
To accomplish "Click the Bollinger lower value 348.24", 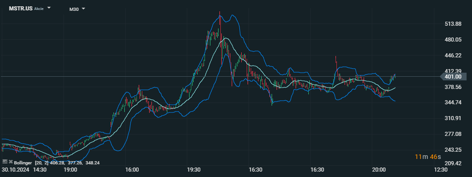I will click(92, 163).
